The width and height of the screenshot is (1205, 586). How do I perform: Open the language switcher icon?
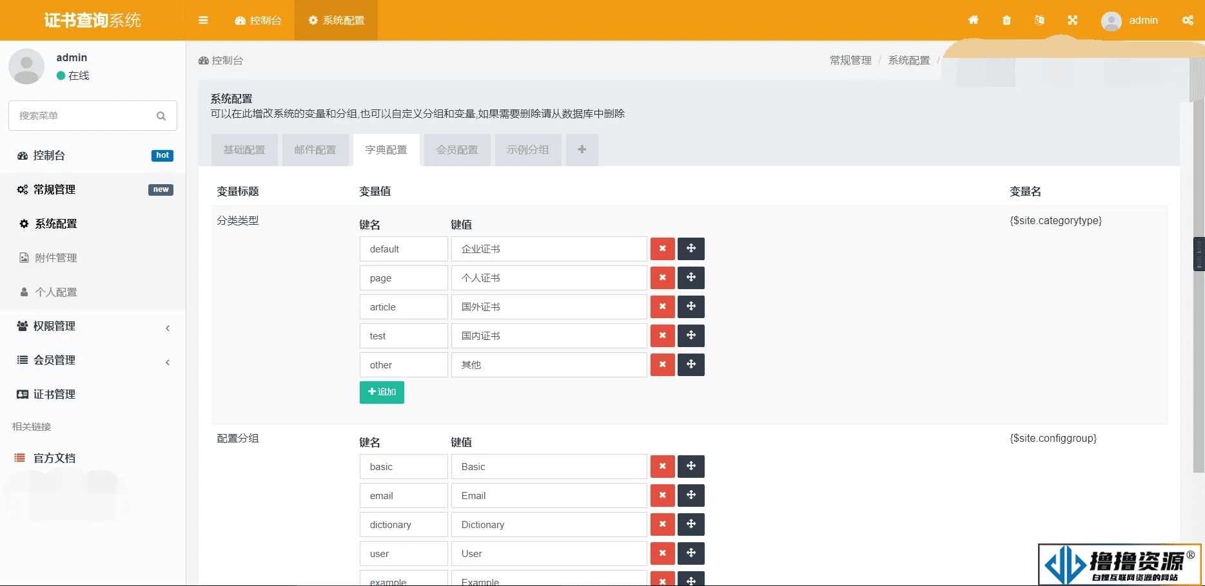tap(1039, 20)
